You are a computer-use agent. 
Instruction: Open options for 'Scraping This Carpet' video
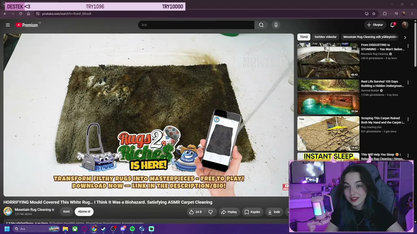(x=408, y=119)
